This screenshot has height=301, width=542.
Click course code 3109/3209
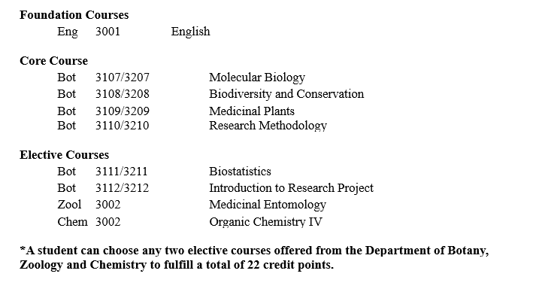[x=122, y=111]
